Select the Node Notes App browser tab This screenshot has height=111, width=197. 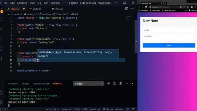click(151, 3)
